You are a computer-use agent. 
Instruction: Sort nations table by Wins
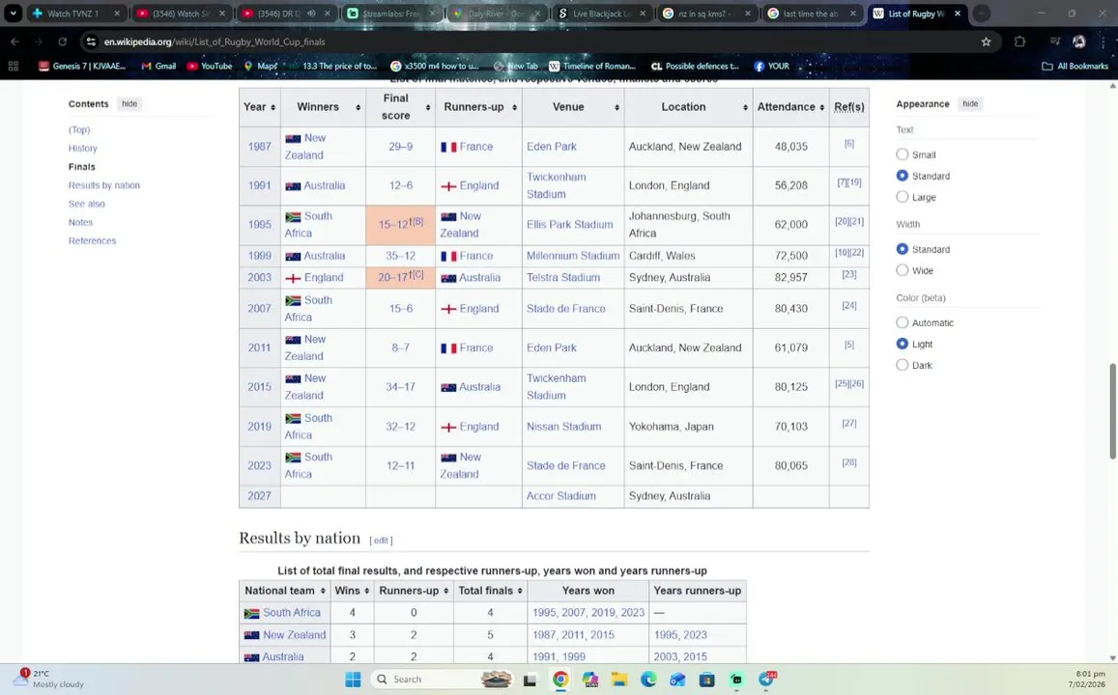[352, 591]
